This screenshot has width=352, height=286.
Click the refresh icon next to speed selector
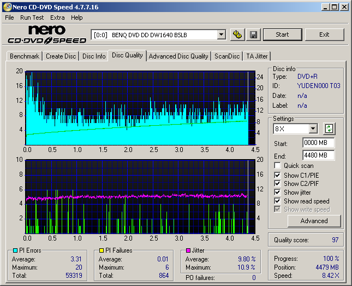pos(329,129)
